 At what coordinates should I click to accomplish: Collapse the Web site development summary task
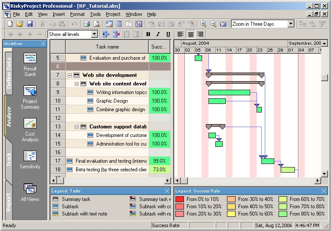pyautogui.click(x=70, y=75)
